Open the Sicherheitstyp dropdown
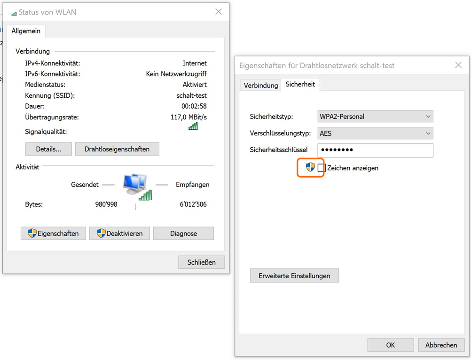Screen dimensions: 471x361 pos(375,116)
